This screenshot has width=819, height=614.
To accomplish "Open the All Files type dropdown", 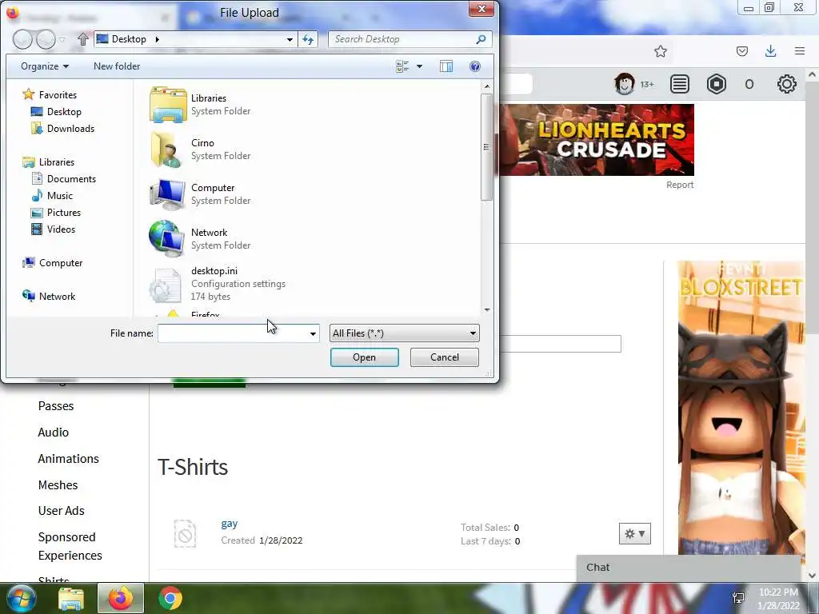I will pos(404,333).
